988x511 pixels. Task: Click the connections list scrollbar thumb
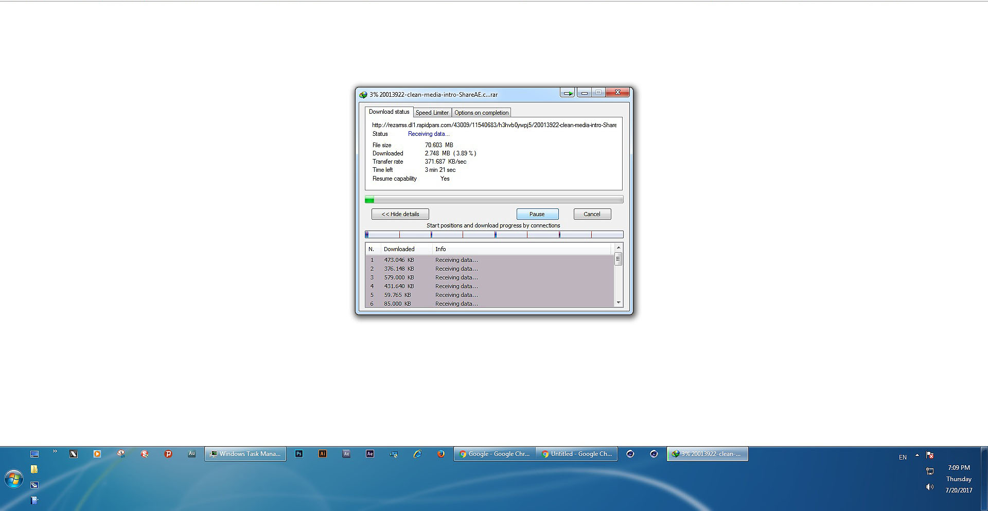coord(619,259)
